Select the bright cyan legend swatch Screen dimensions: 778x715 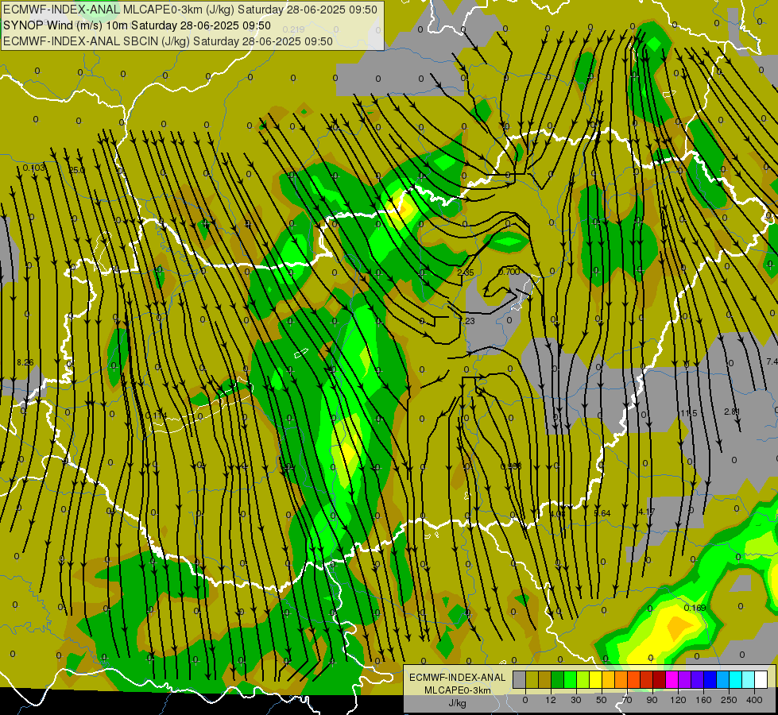pos(735,680)
